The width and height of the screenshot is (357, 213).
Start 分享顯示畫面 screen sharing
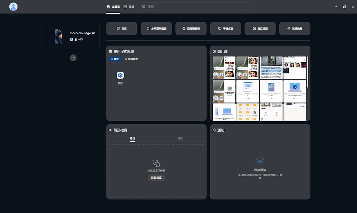[157, 28]
